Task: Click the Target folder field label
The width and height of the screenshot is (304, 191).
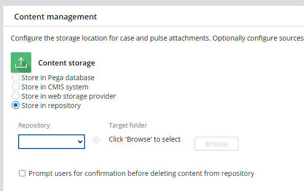Action: 128,126
